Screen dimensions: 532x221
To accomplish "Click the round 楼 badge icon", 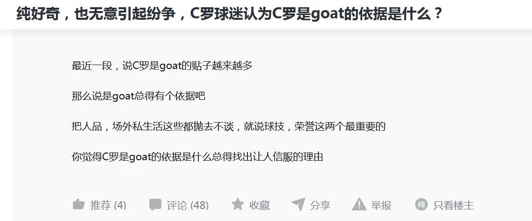I will point(422,205).
